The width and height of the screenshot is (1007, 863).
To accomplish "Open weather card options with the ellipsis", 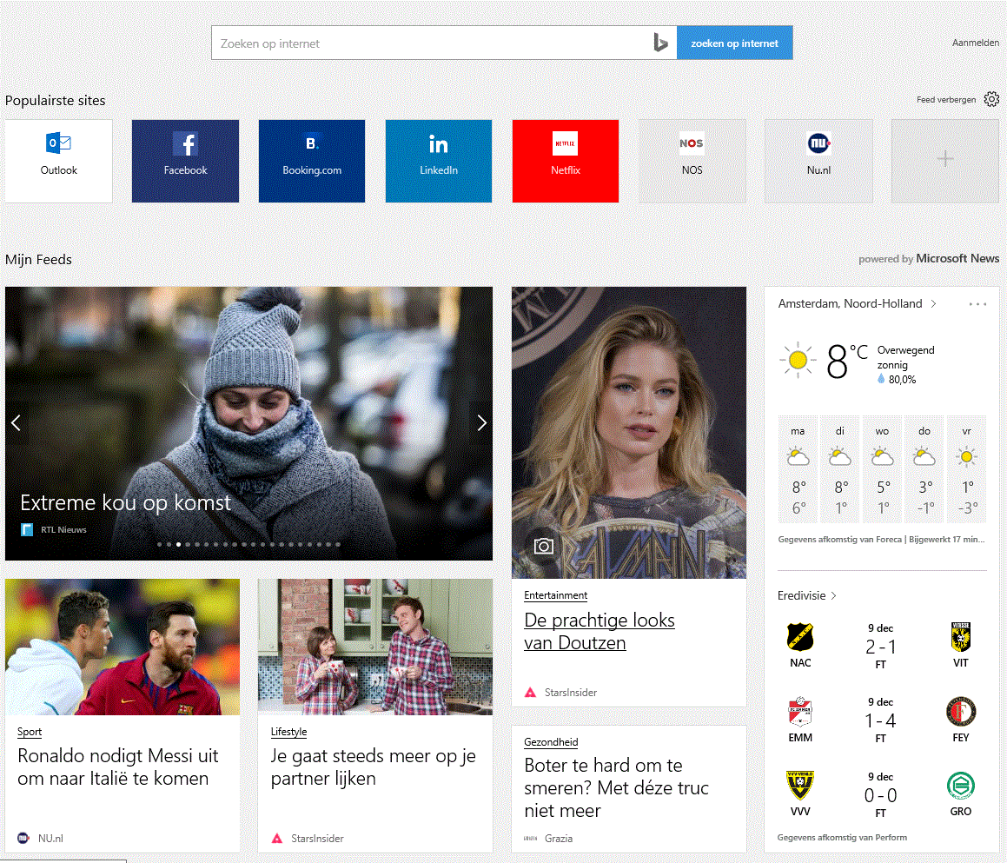I will point(977,303).
